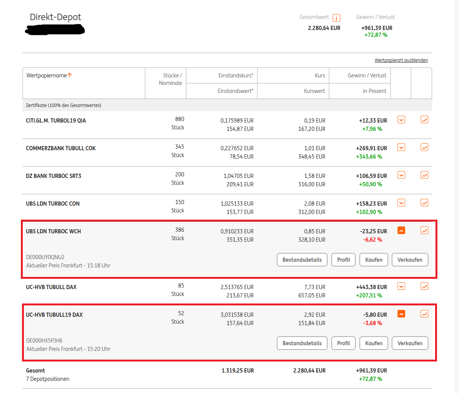Click the Zertifikate (100% des Gesamtwertes) row
Viewport: 459px width, 393px height.
click(x=227, y=105)
